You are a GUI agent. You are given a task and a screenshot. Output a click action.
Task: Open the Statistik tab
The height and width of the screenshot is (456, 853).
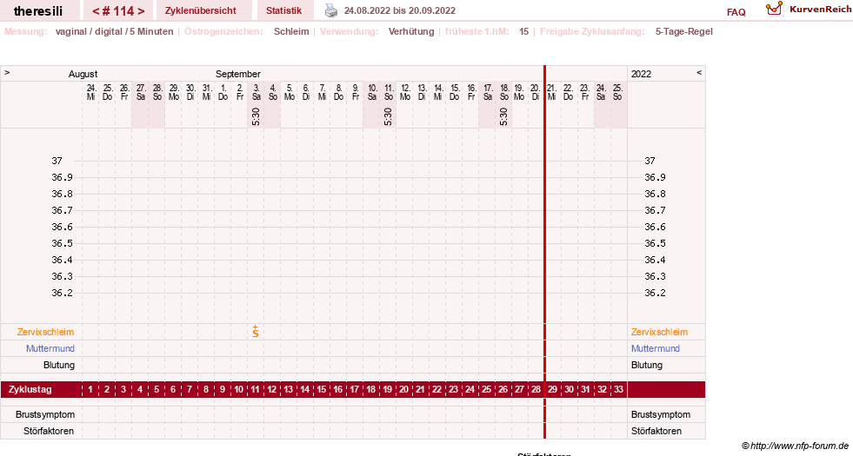[x=284, y=10]
